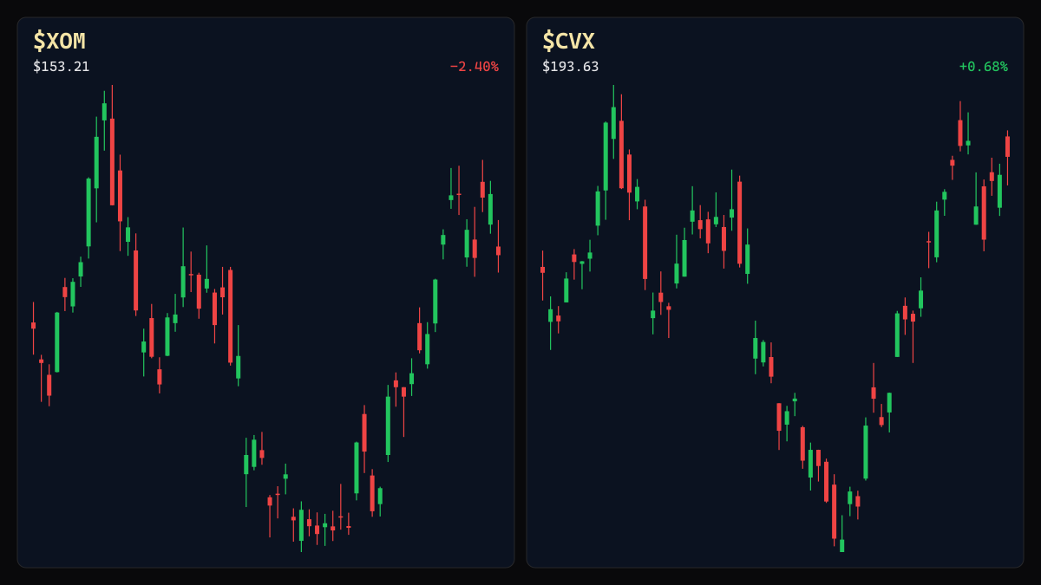Screen dimensions: 1041x585
Task: Click the first candlestick on XOM chart
Action: [34, 326]
